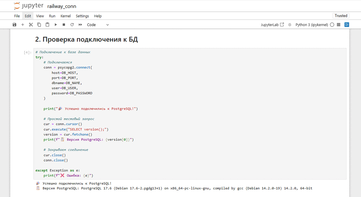The height and width of the screenshot is (197, 361).
Task: Open the Run menu
Action: 52,16
